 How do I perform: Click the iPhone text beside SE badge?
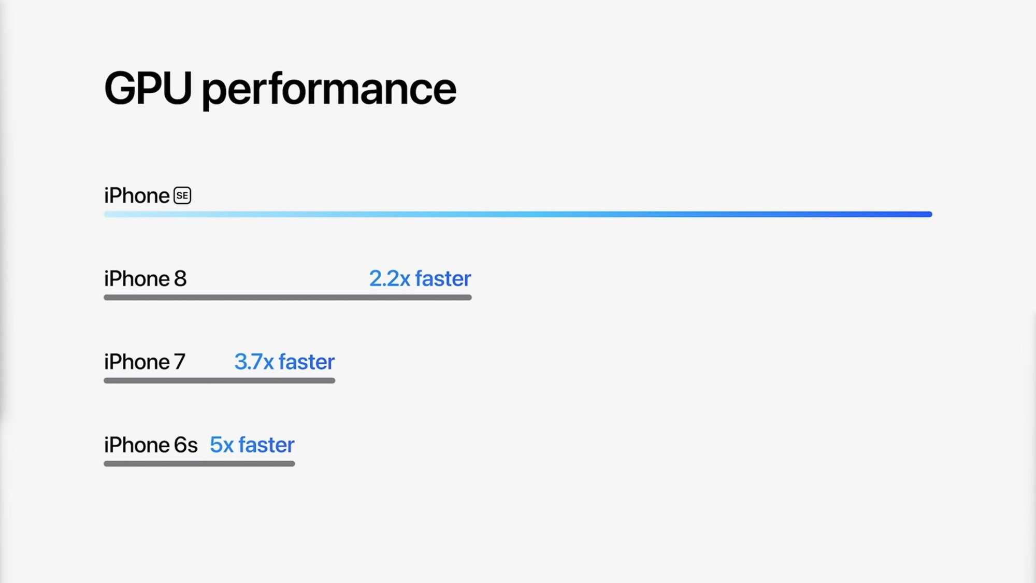tap(137, 196)
